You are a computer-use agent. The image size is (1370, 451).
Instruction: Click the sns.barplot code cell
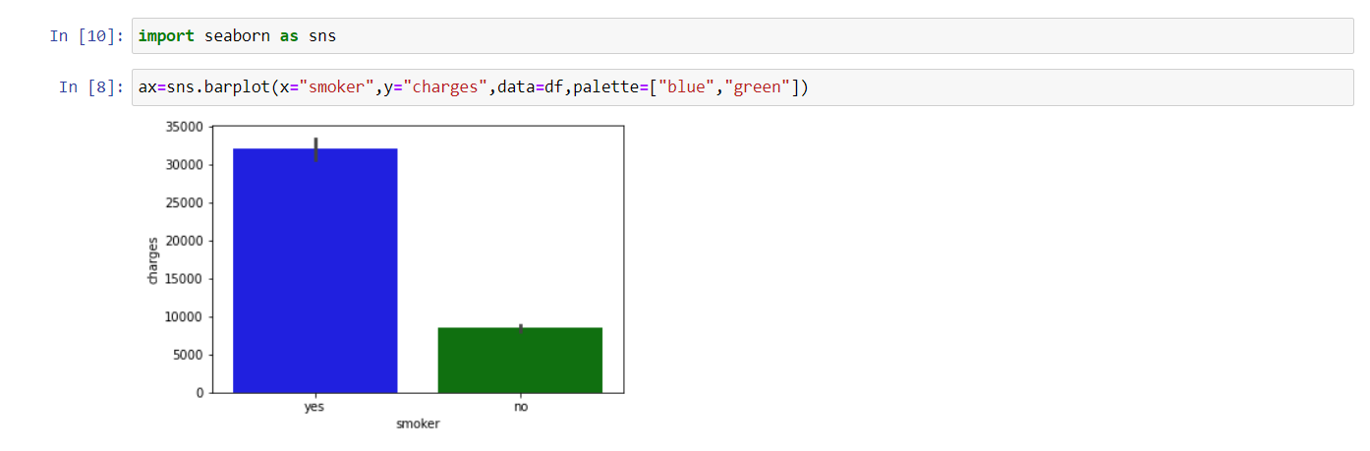pyautogui.click(x=742, y=87)
